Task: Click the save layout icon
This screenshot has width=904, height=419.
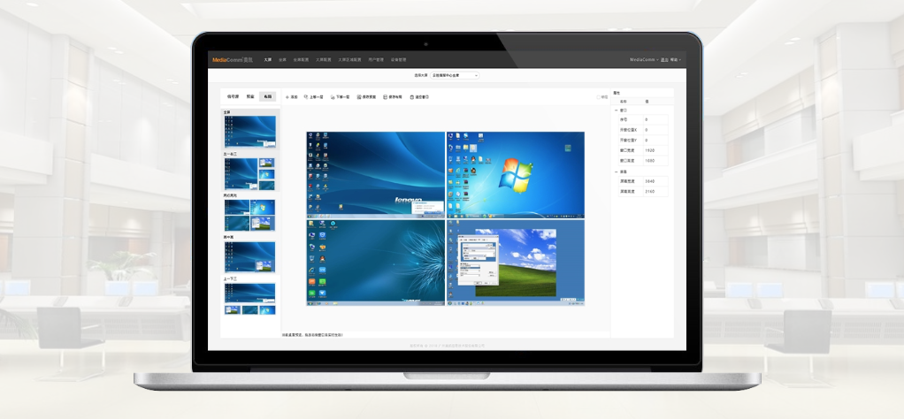Action: [385, 97]
